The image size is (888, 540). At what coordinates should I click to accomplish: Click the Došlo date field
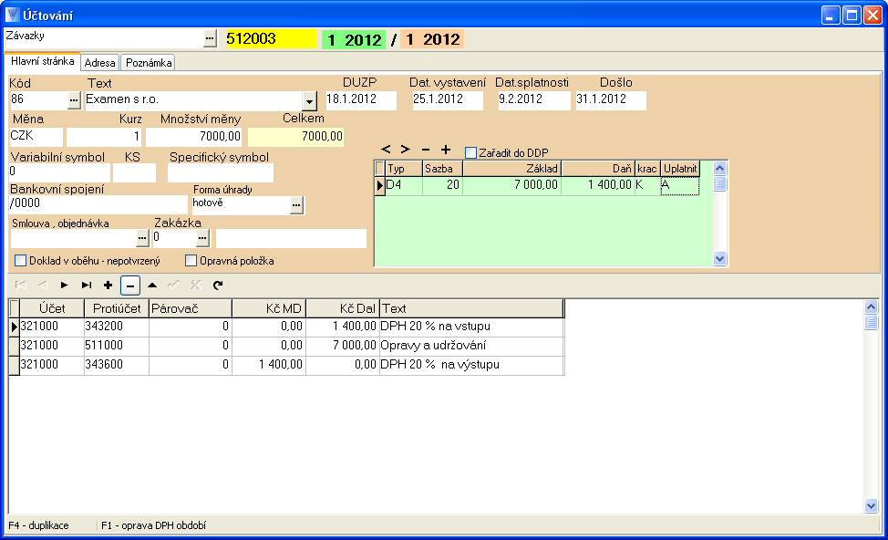point(611,99)
